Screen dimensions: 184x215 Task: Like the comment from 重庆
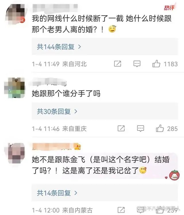point(160,128)
